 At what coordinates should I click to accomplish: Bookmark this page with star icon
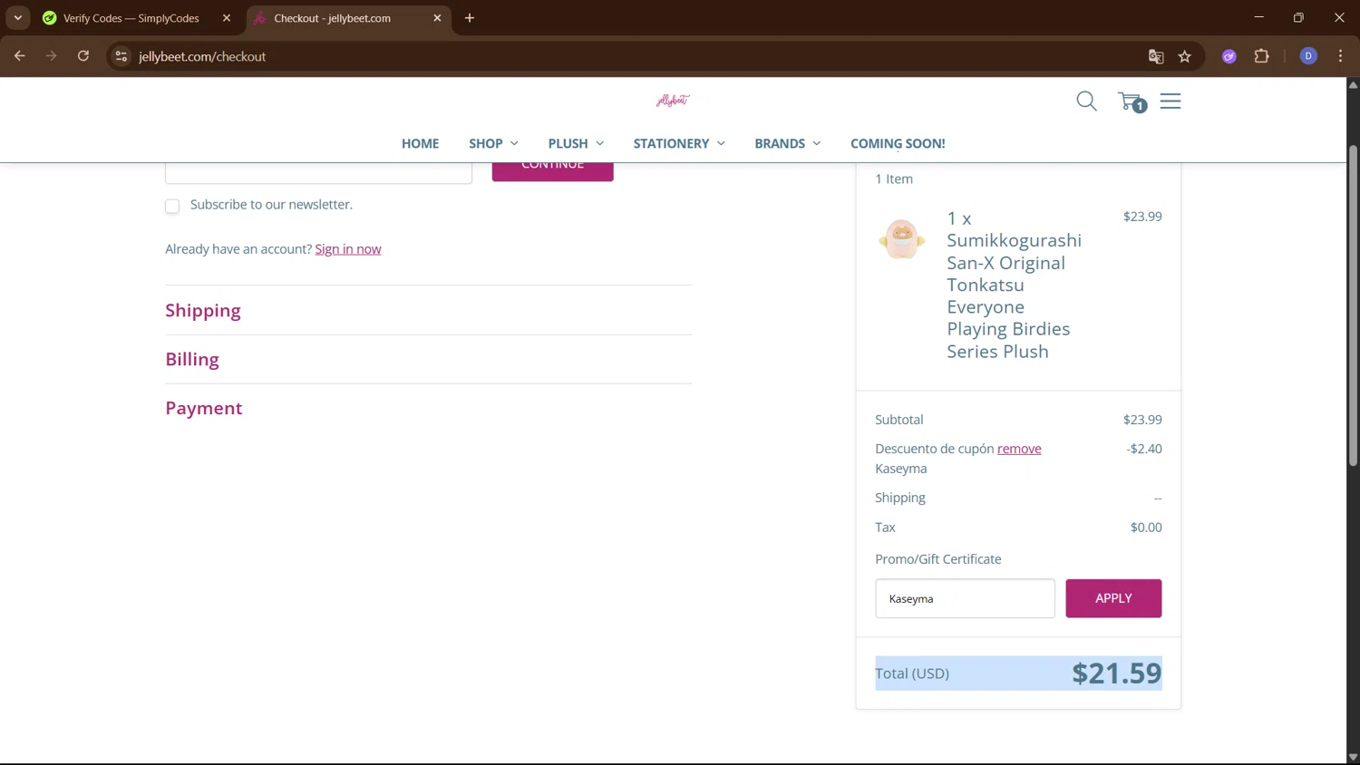1184,56
